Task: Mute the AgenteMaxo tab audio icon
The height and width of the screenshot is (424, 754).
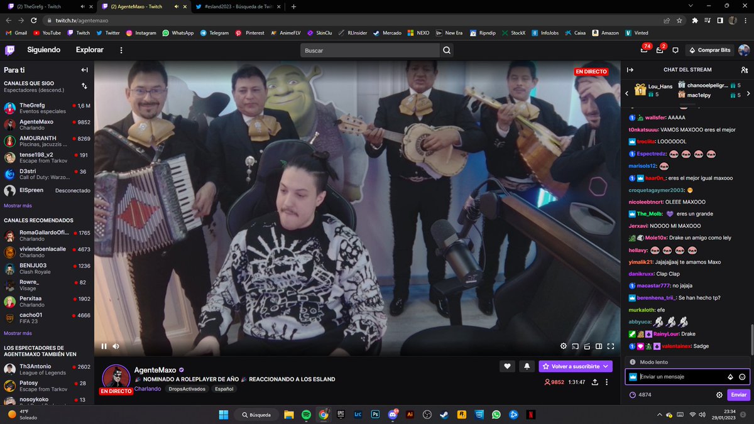Action: (x=176, y=6)
